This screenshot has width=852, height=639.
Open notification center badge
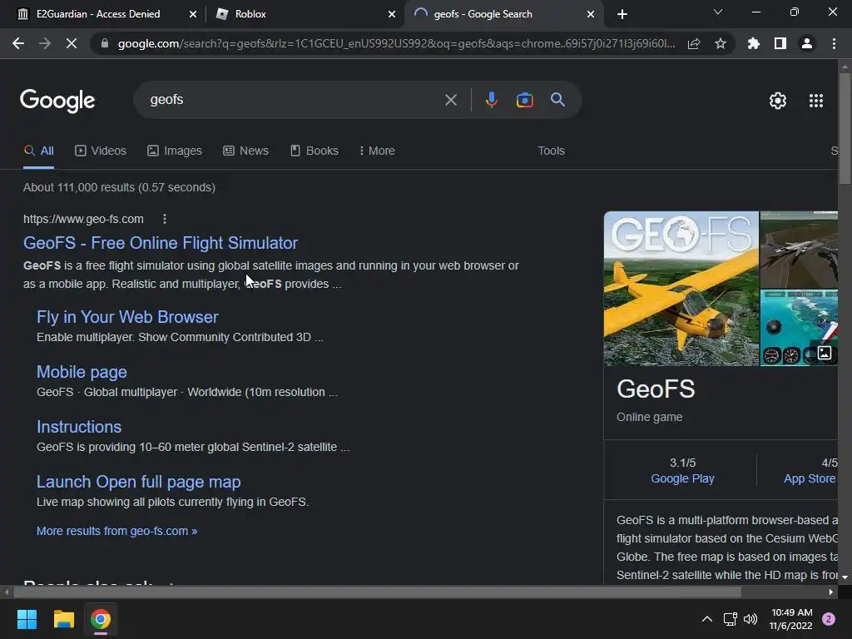pos(829,619)
